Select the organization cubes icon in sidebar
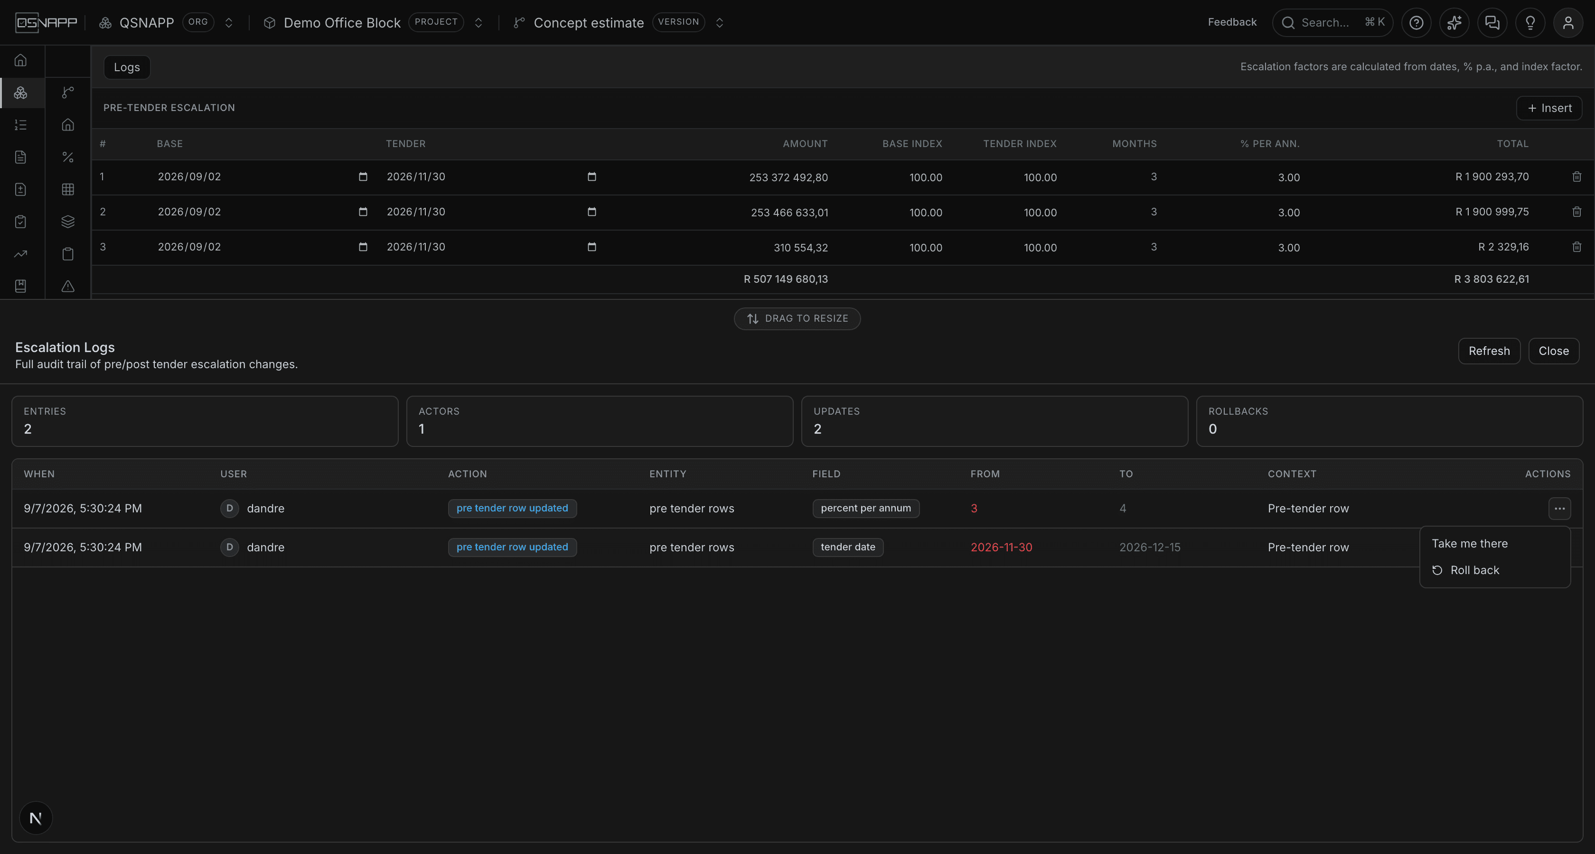Image resolution: width=1595 pixels, height=854 pixels. (20, 93)
